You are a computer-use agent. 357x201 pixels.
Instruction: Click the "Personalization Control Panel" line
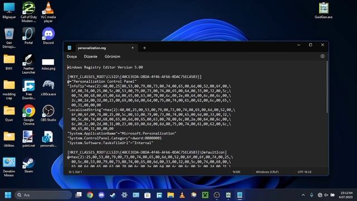(x=102, y=82)
